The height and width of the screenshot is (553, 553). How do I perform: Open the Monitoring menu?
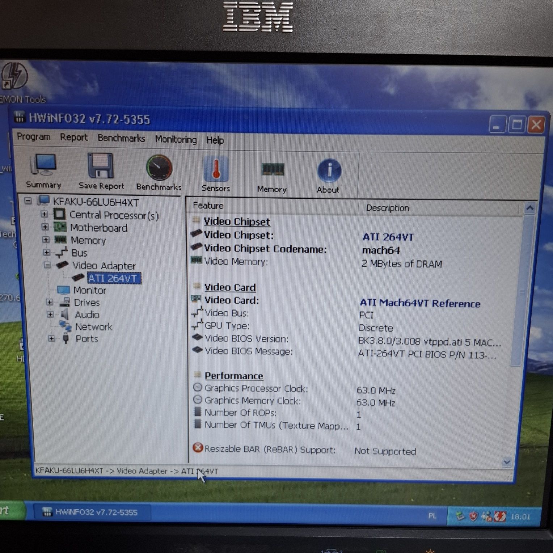(x=176, y=139)
